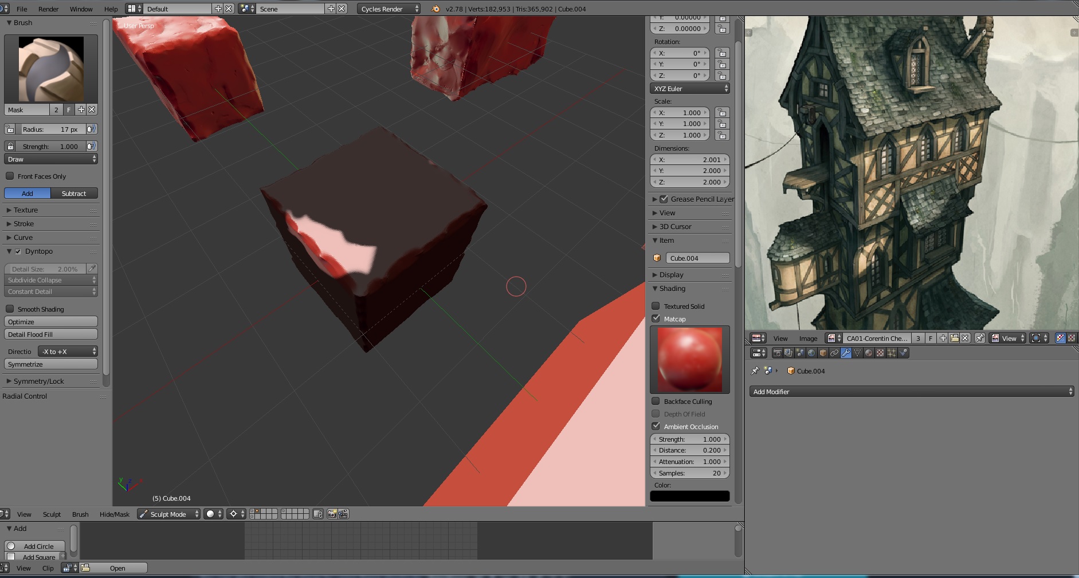Viewport: 1079px width, 578px height.
Task: Disable the Matcap checkbox
Action: (656, 319)
